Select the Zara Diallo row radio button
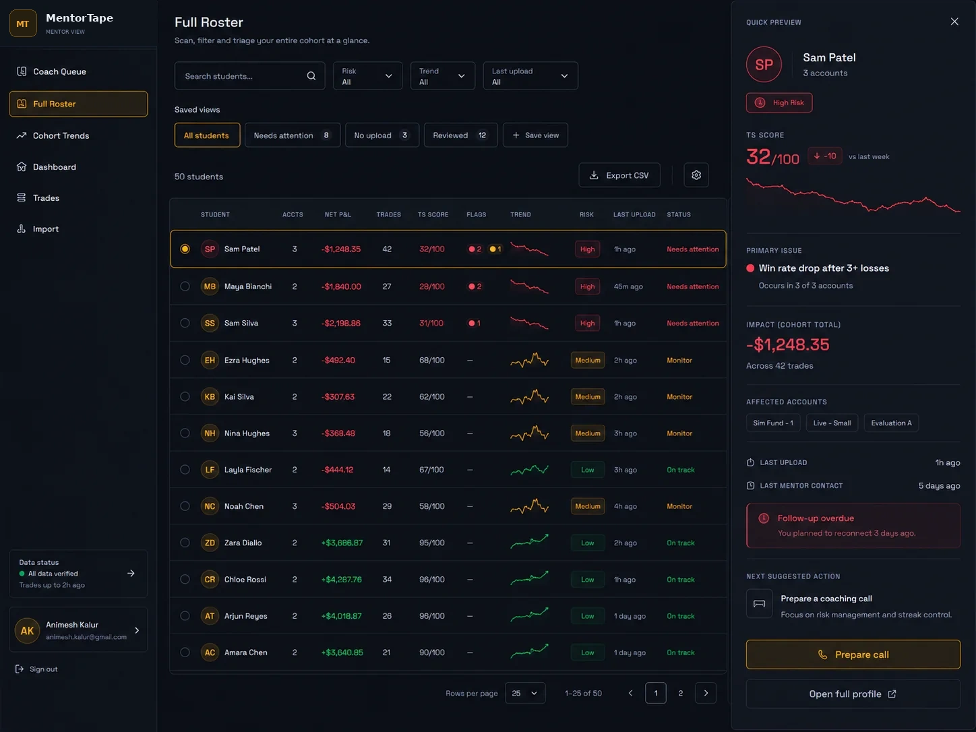Image resolution: width=976 pixels, height=732 pixels. pos(185,543)
